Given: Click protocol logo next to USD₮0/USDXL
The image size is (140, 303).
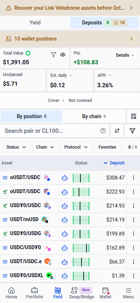Looking at the screenshot, I should [50, 276].
